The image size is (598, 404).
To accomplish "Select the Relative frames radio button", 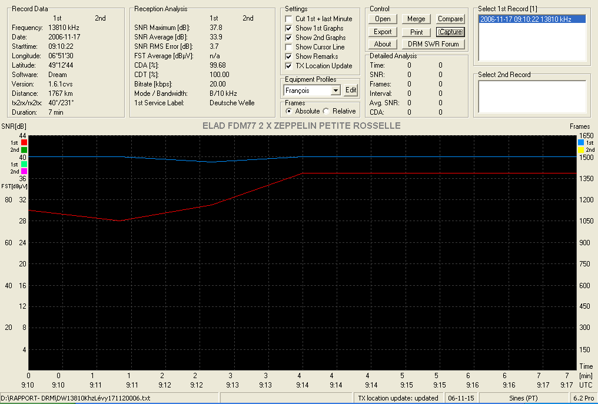I will pyautogui.click(x=326, y=111).
